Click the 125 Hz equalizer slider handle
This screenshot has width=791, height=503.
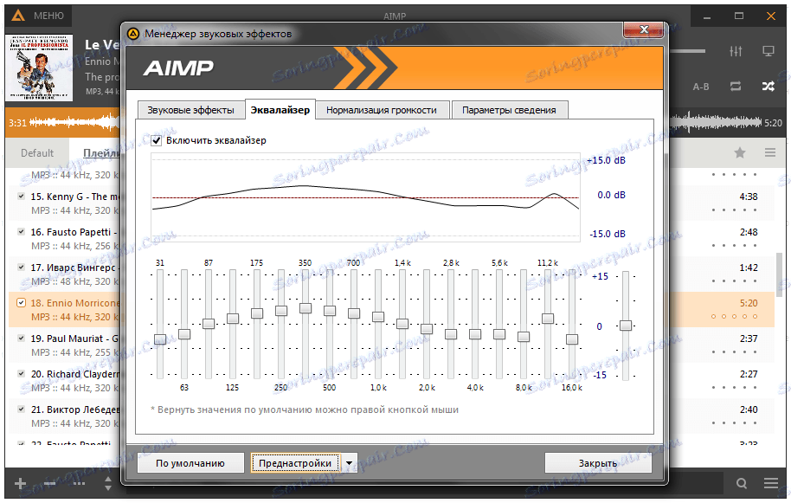tap(233, 319)
